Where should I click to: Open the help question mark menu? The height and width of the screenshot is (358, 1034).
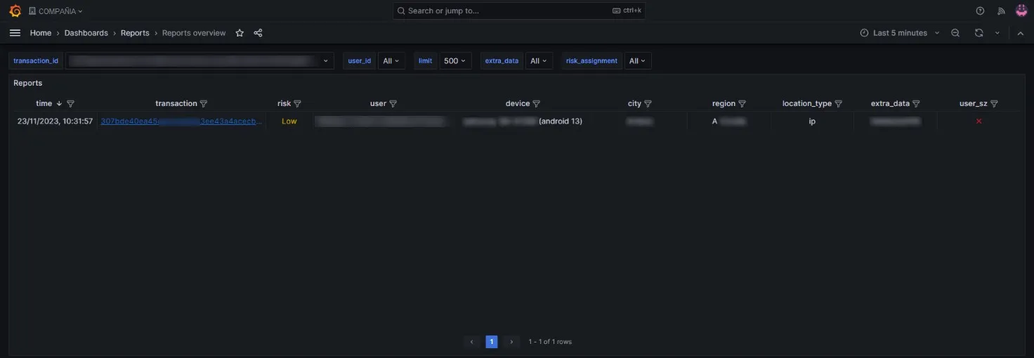point(980,11)
